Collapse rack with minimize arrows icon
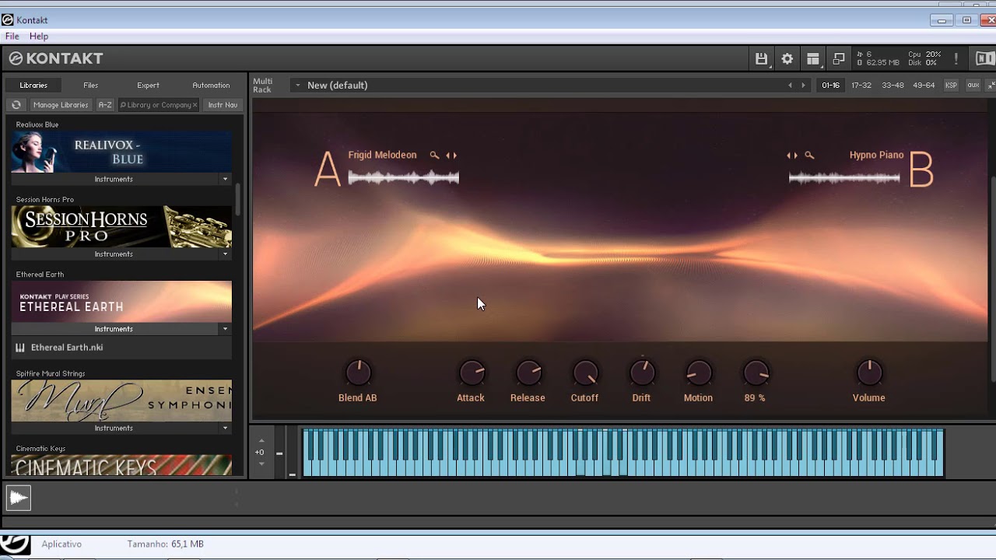Screen dimensions: 996x560 pyautogui.click(x=990, y=86)
